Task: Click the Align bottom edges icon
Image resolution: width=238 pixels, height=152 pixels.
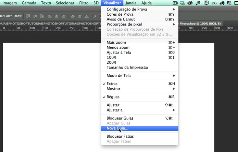Action: coord(42,16)
